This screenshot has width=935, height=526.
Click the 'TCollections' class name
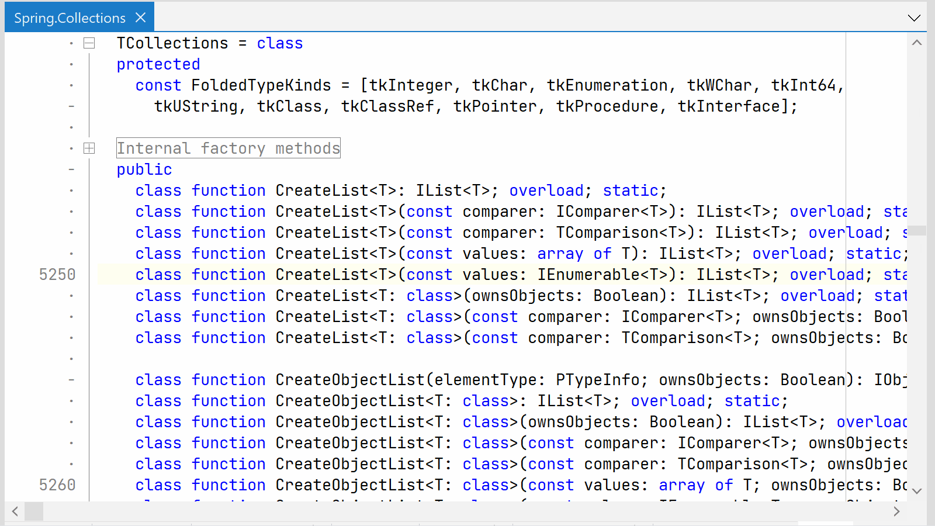172,43
